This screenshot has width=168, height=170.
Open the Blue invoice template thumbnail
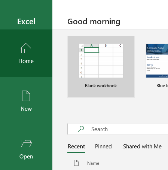[x=157, y=61]
